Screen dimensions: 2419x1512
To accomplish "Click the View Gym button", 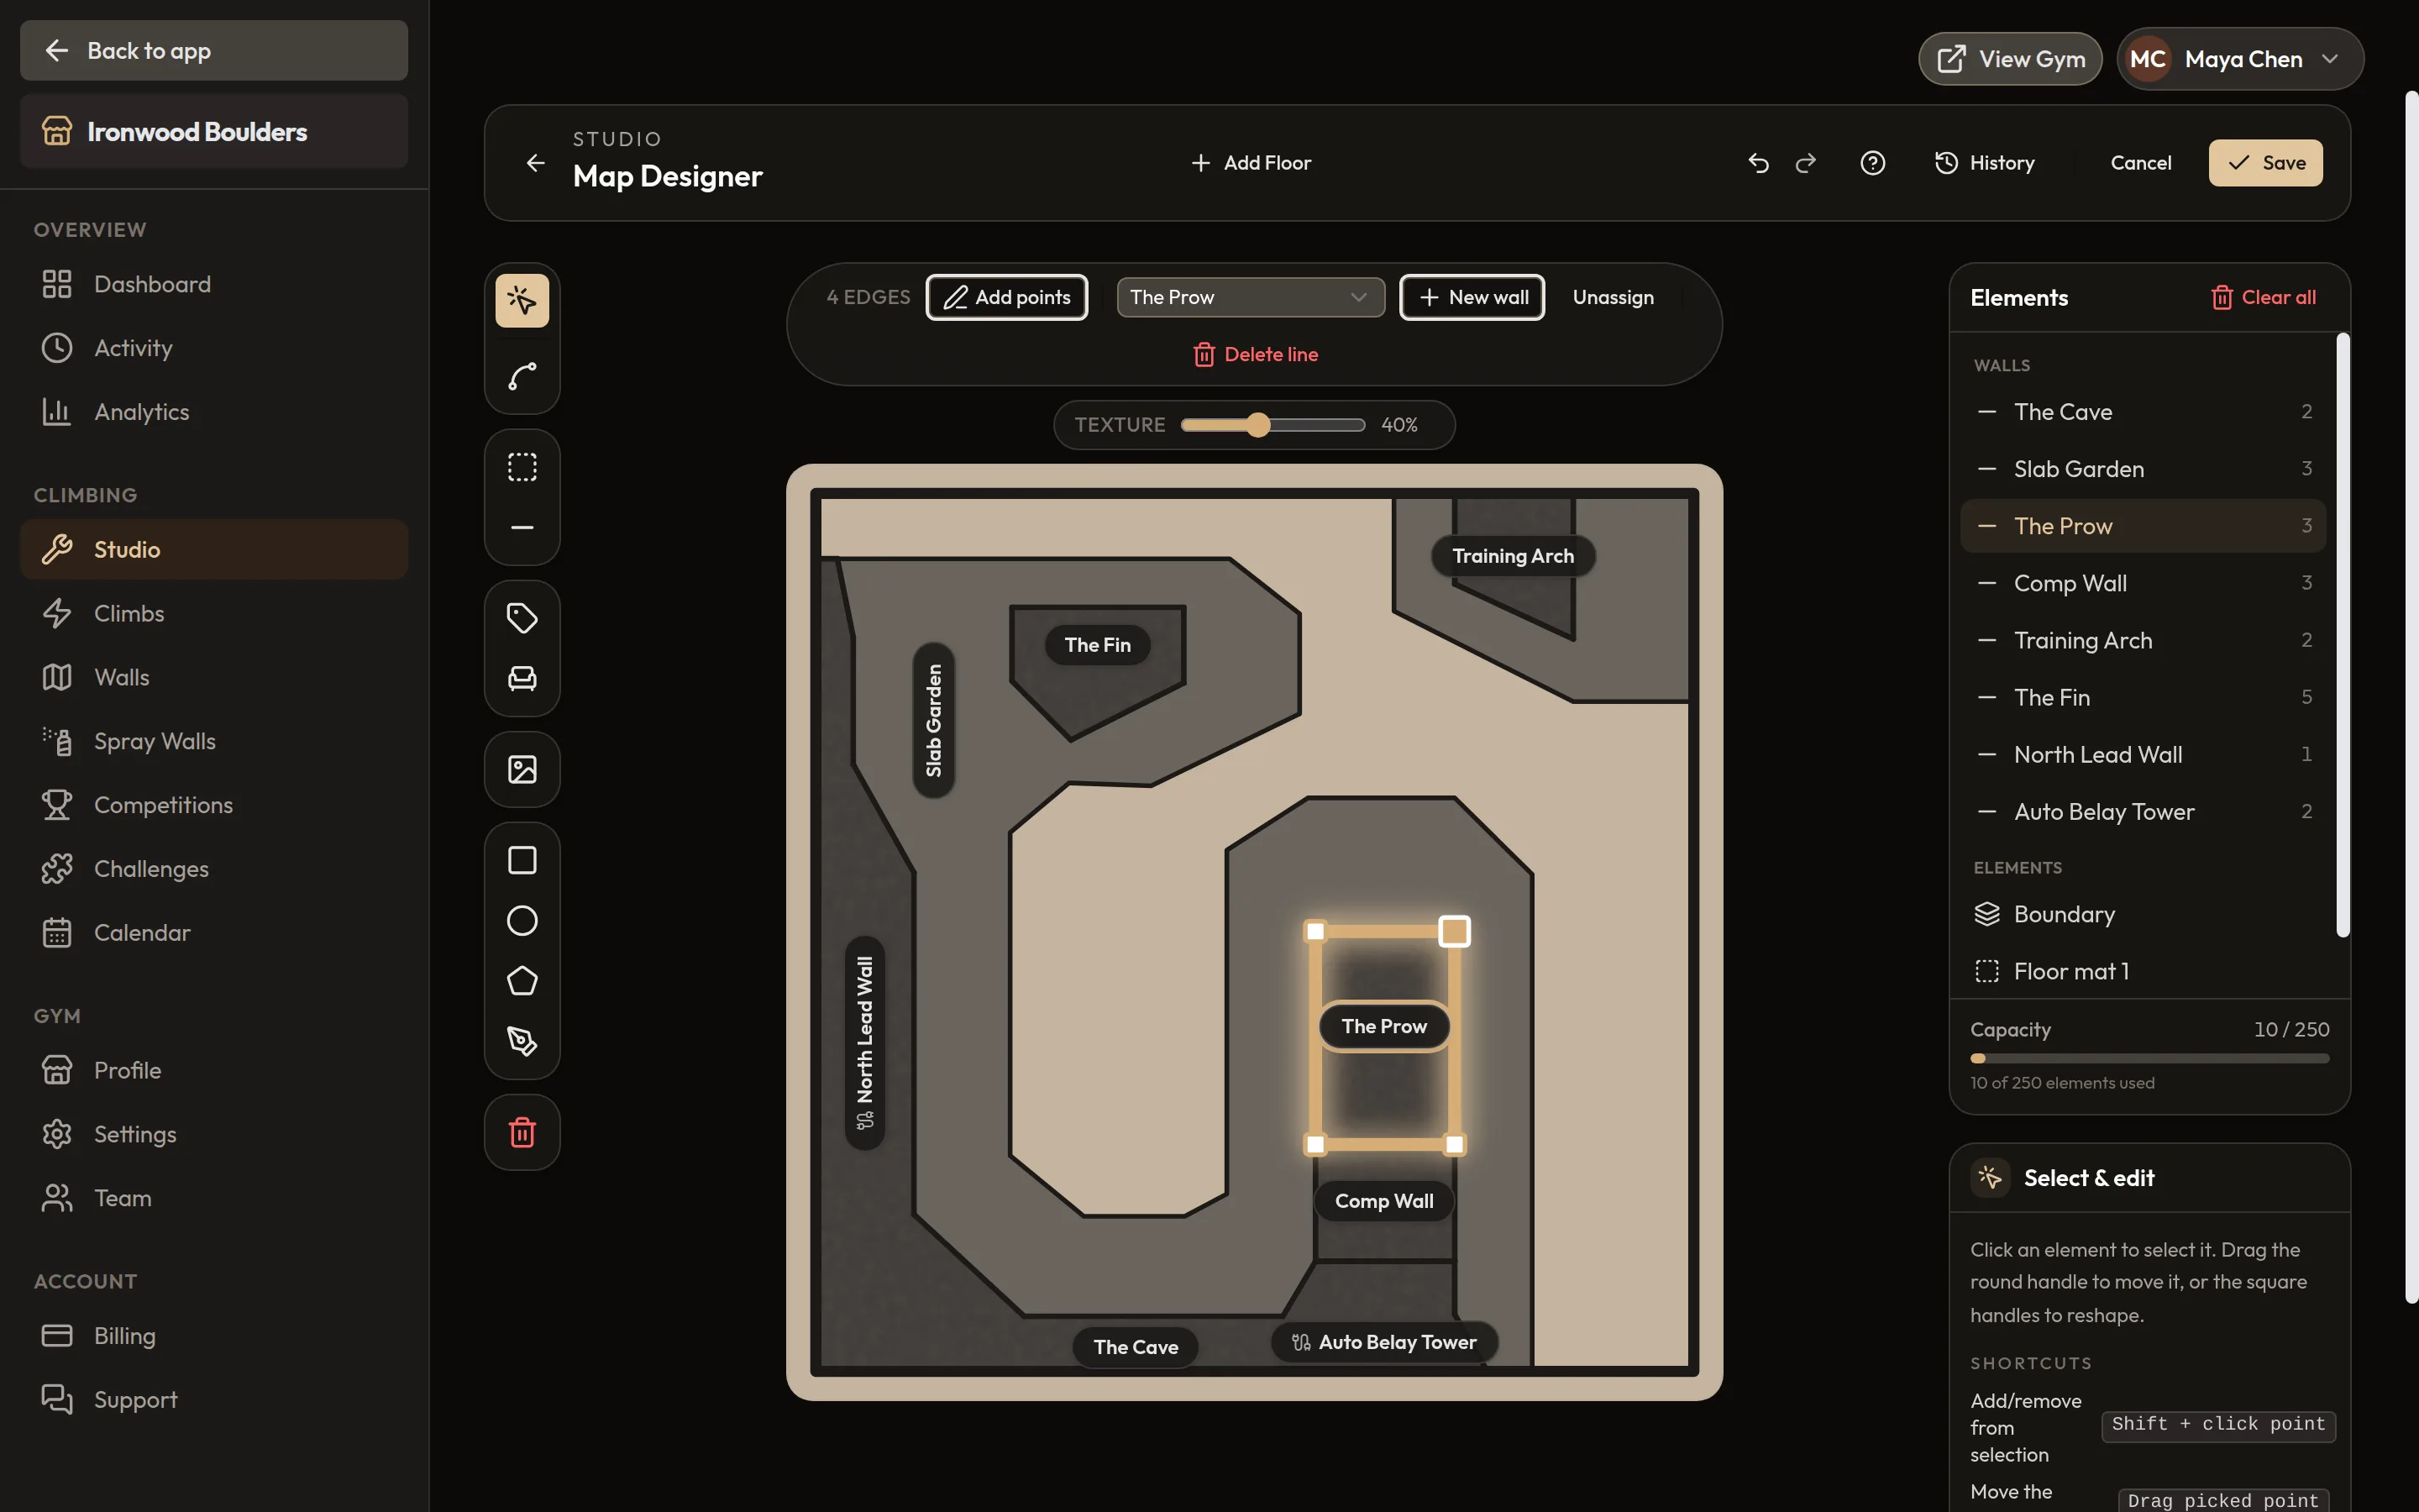I will point(2009,59).
